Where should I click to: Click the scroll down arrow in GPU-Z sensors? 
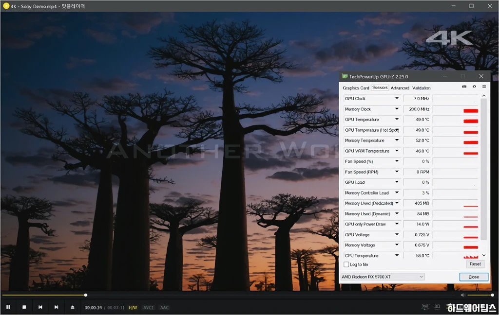tap(484, 255)
